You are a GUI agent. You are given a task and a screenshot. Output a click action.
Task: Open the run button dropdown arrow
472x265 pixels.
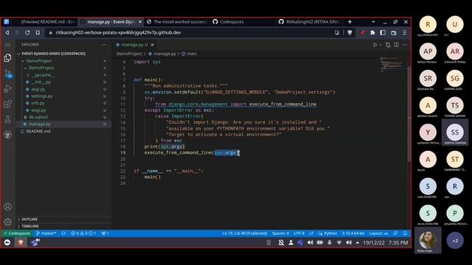pyautogui.click(x=381, y=45)
